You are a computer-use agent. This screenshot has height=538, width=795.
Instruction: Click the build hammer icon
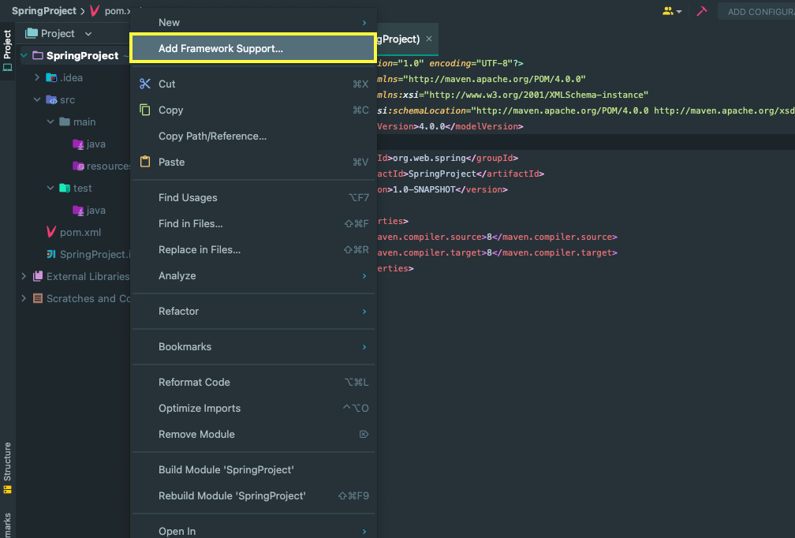click(x=702, y=11)
